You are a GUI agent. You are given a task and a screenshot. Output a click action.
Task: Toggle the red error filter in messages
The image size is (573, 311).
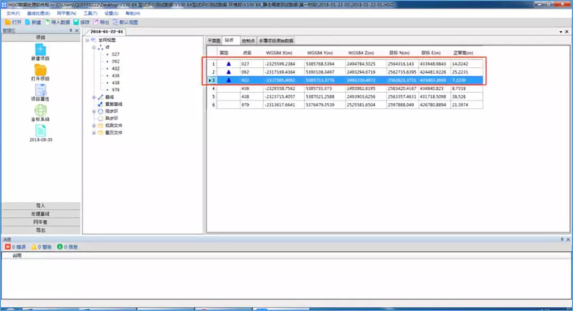point(15,247)
